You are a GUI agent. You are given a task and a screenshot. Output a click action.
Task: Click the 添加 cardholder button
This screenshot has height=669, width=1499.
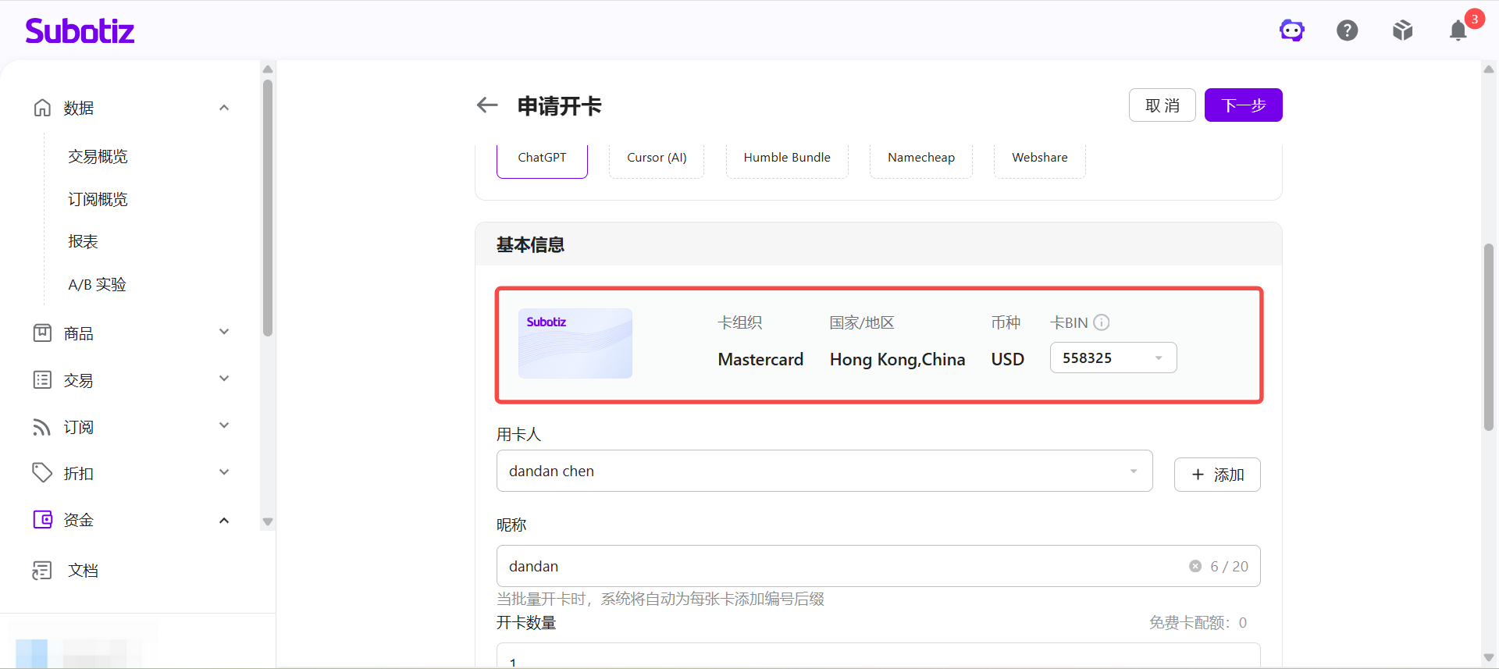click(1217, 475)
